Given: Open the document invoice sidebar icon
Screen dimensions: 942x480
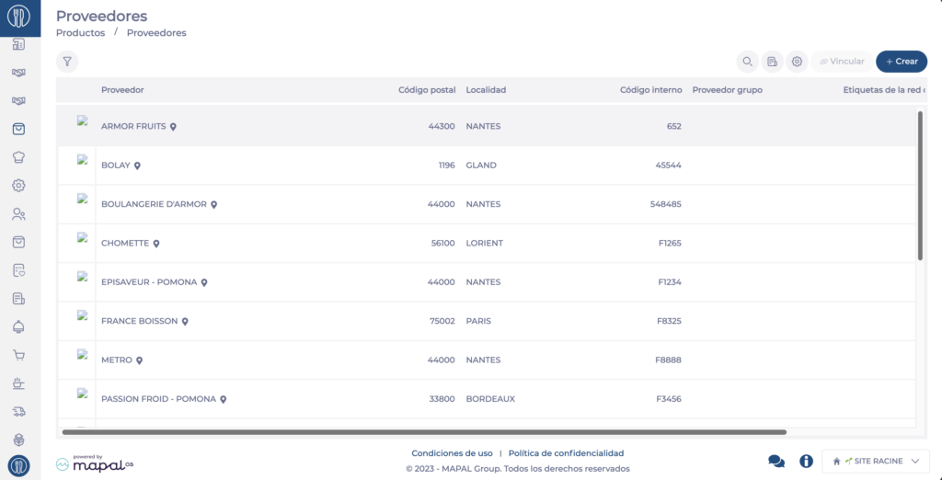Looking at the screenshot, I should pos(18,299).
